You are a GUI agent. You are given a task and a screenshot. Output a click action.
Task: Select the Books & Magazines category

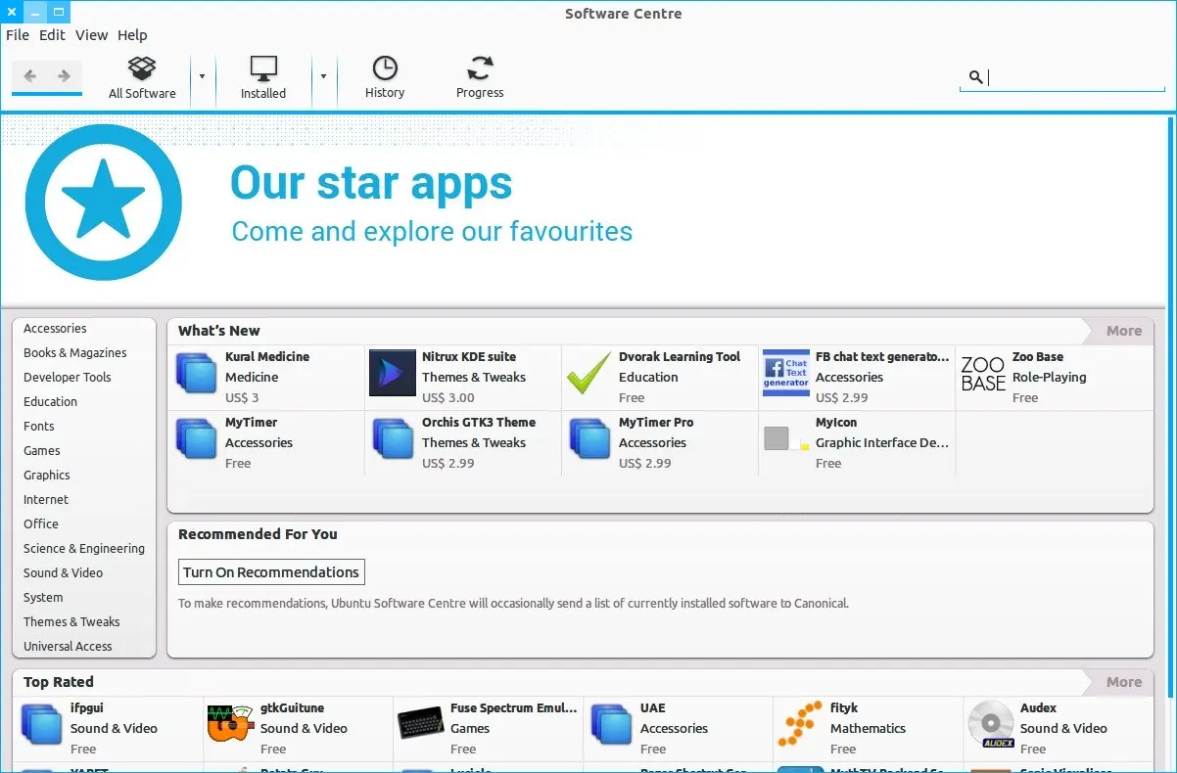tap(75, 353)
